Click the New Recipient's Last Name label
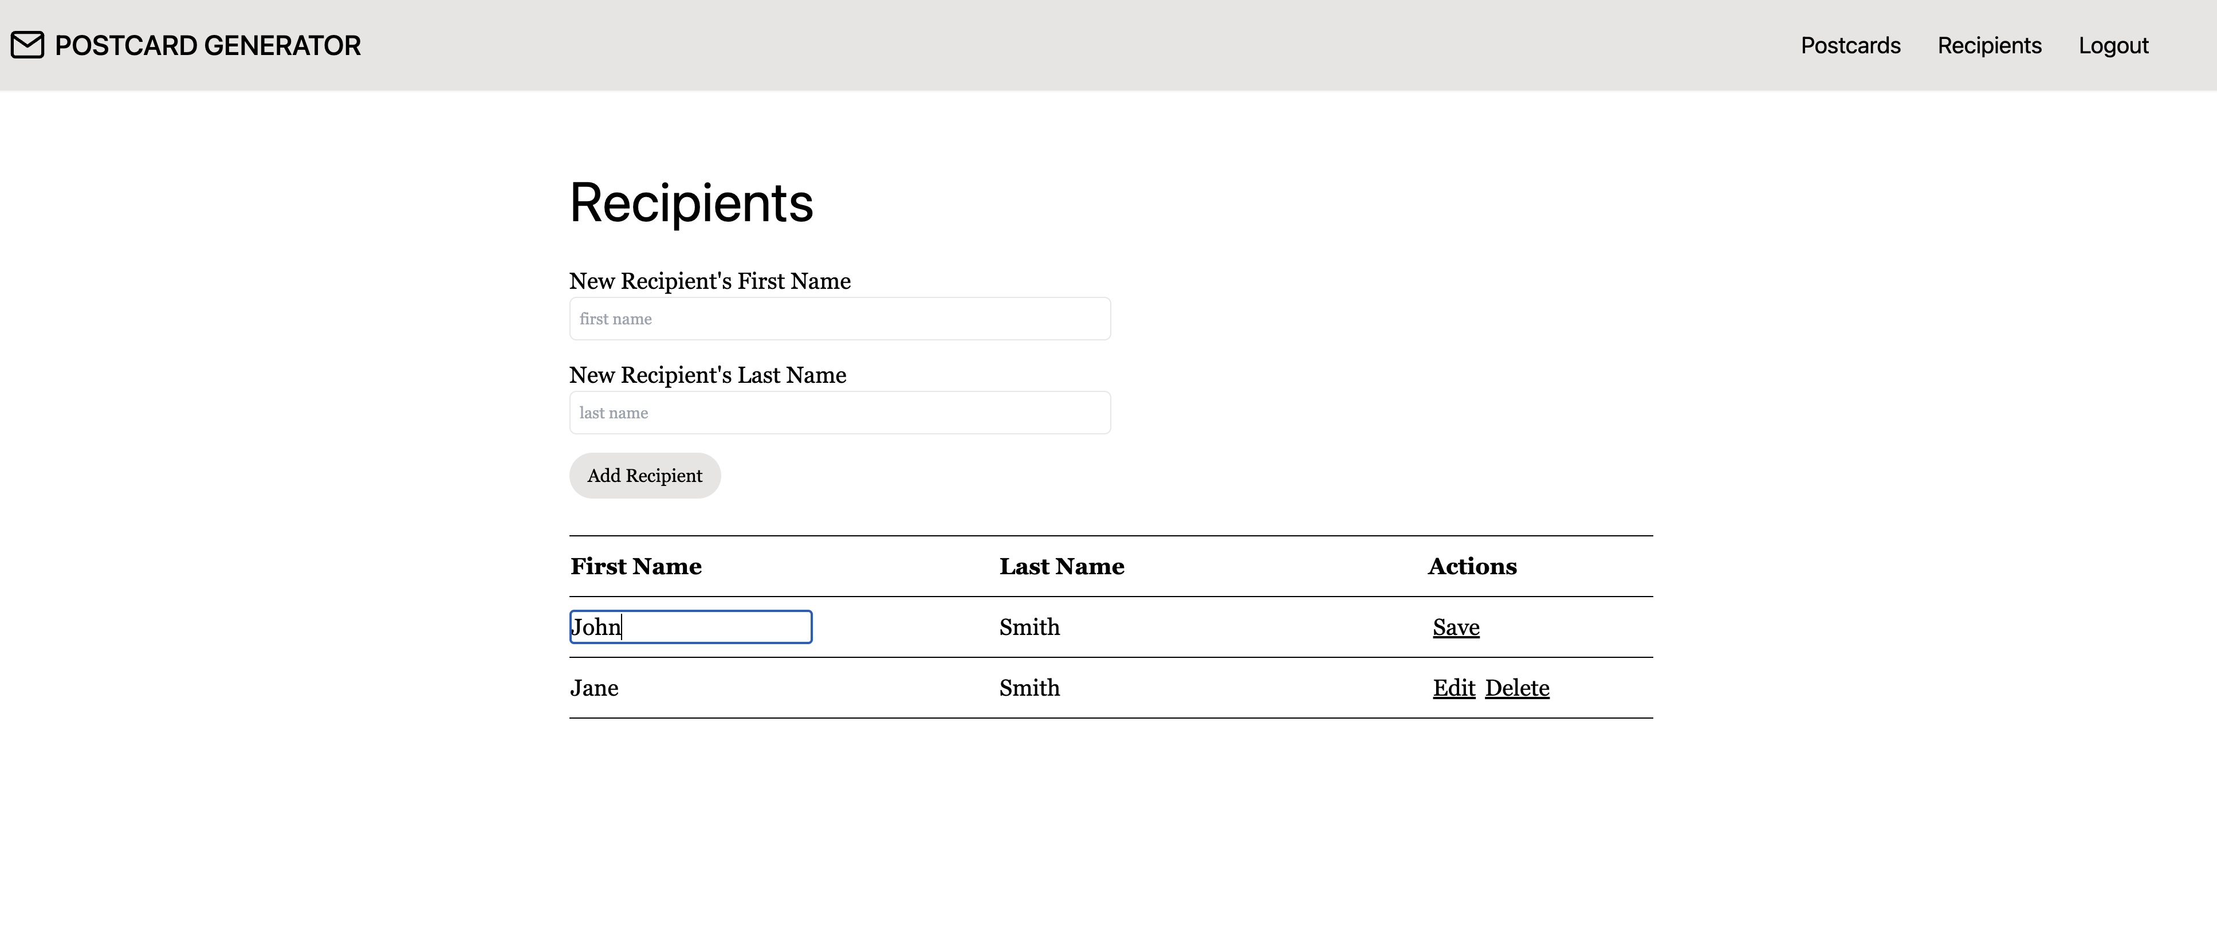 (707, 375)
